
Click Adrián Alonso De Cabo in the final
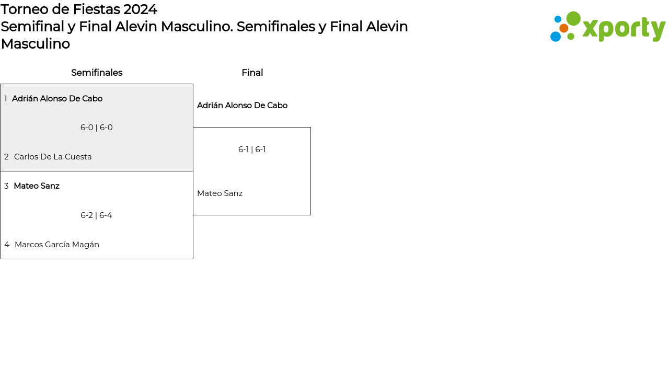(x=242, y=106)
